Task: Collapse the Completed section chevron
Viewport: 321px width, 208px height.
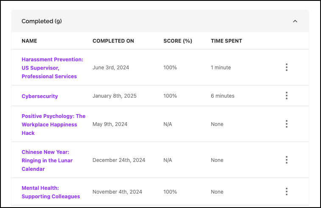Action: pyautogui.click(x=295, y=21)
